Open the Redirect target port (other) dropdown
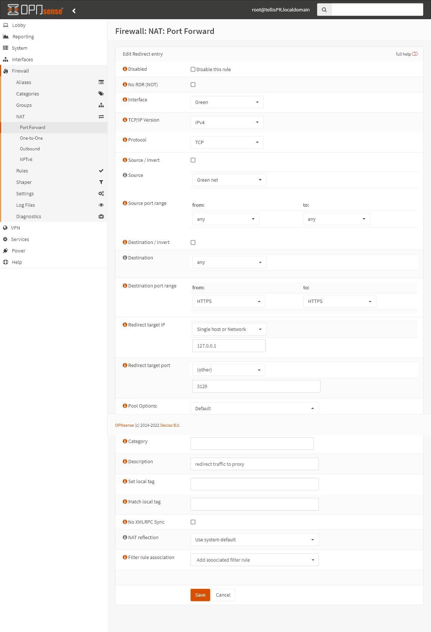 click(x=229, y=370)
